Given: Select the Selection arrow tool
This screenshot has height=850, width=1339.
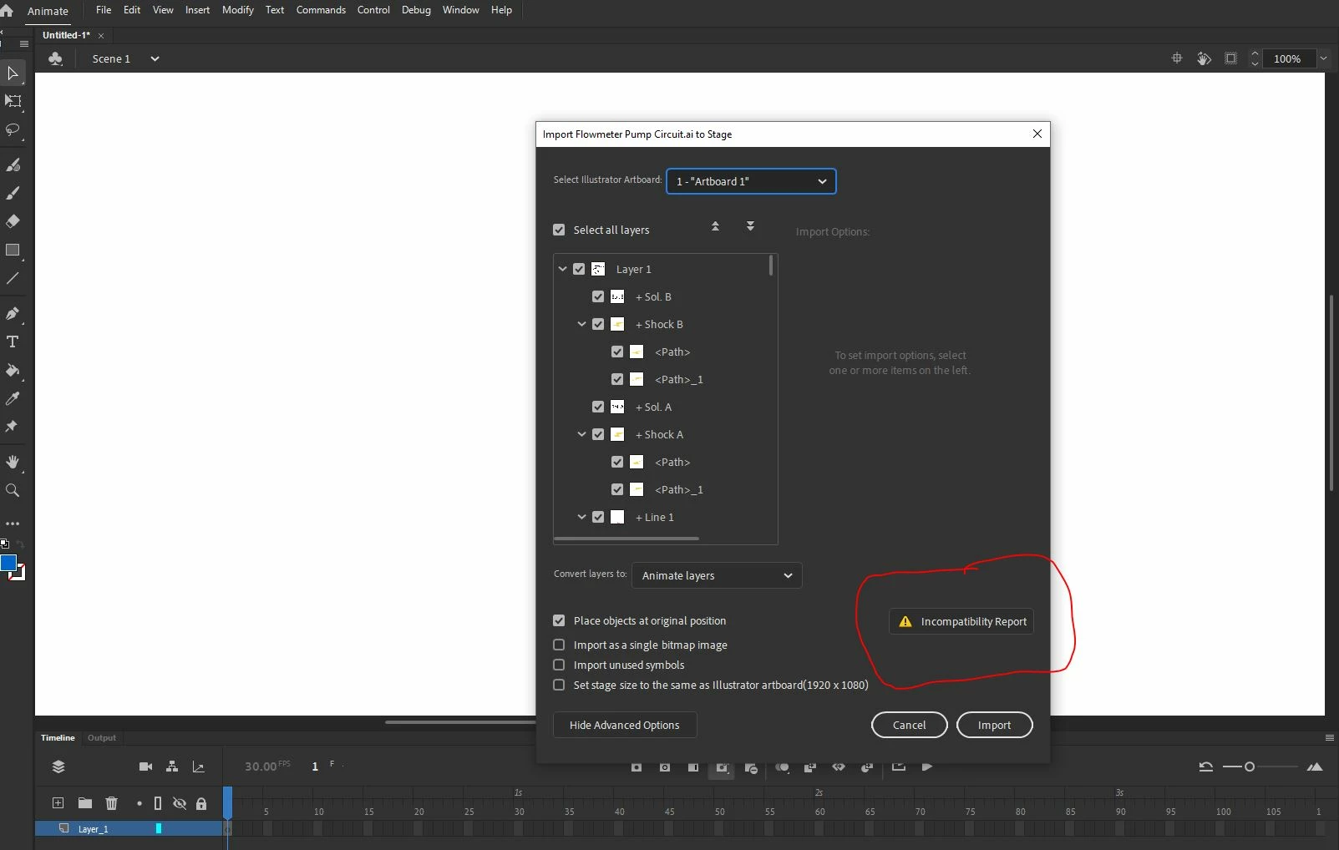Looking at the screenshot, I should 13,73.
